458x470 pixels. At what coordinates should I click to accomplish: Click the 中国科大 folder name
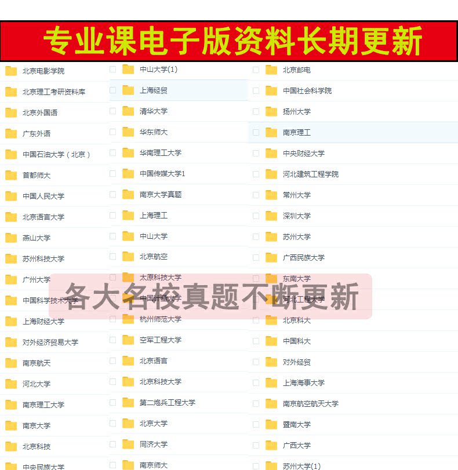(297, 341)
